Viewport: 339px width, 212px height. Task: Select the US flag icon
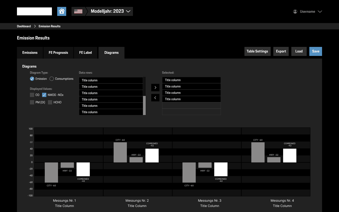click(x=78, y=11)
